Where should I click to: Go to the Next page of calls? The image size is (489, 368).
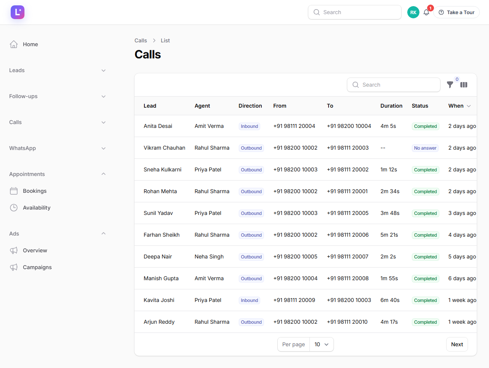(457, 344)
